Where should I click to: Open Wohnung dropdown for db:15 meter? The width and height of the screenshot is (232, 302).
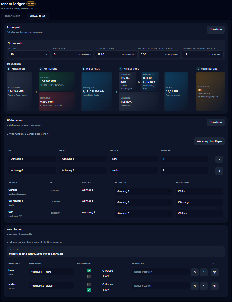click(143, 202)
